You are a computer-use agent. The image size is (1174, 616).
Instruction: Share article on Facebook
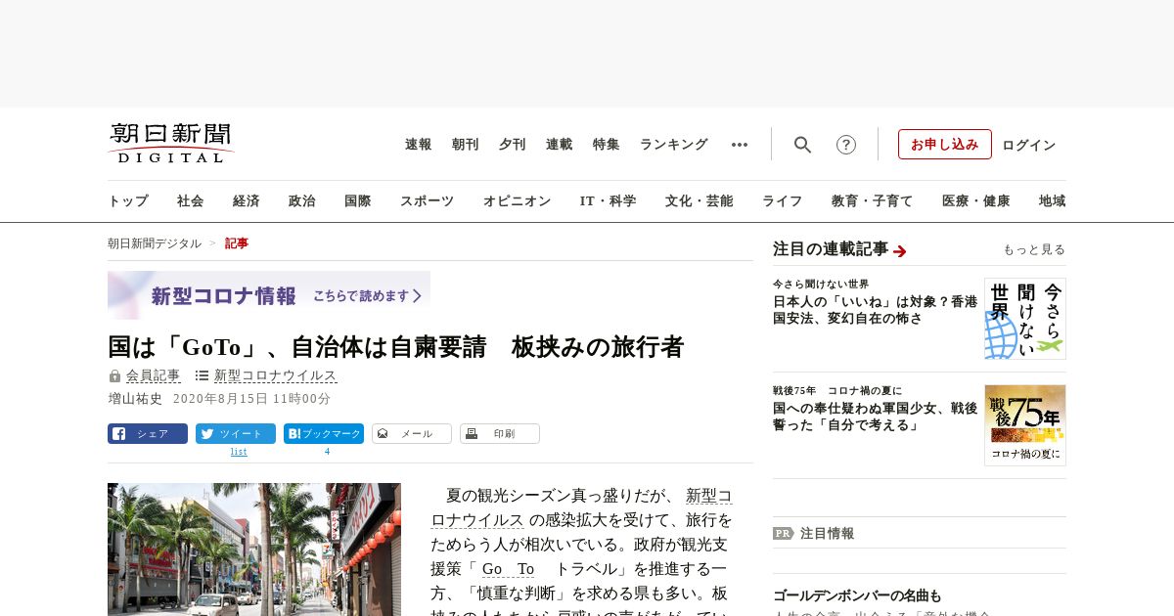click(148, 433)
